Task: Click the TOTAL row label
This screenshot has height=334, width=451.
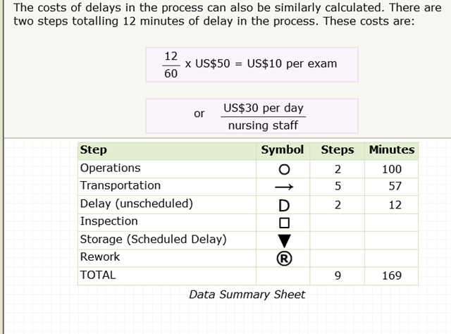Action: pyautogui.click(x=98, y=276)
